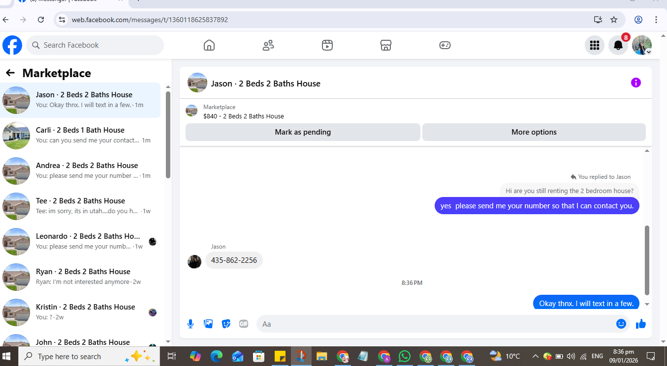This screenshot has height=366, width=667.
Task: Click the message input field Aa
Action: coord(436,324)
